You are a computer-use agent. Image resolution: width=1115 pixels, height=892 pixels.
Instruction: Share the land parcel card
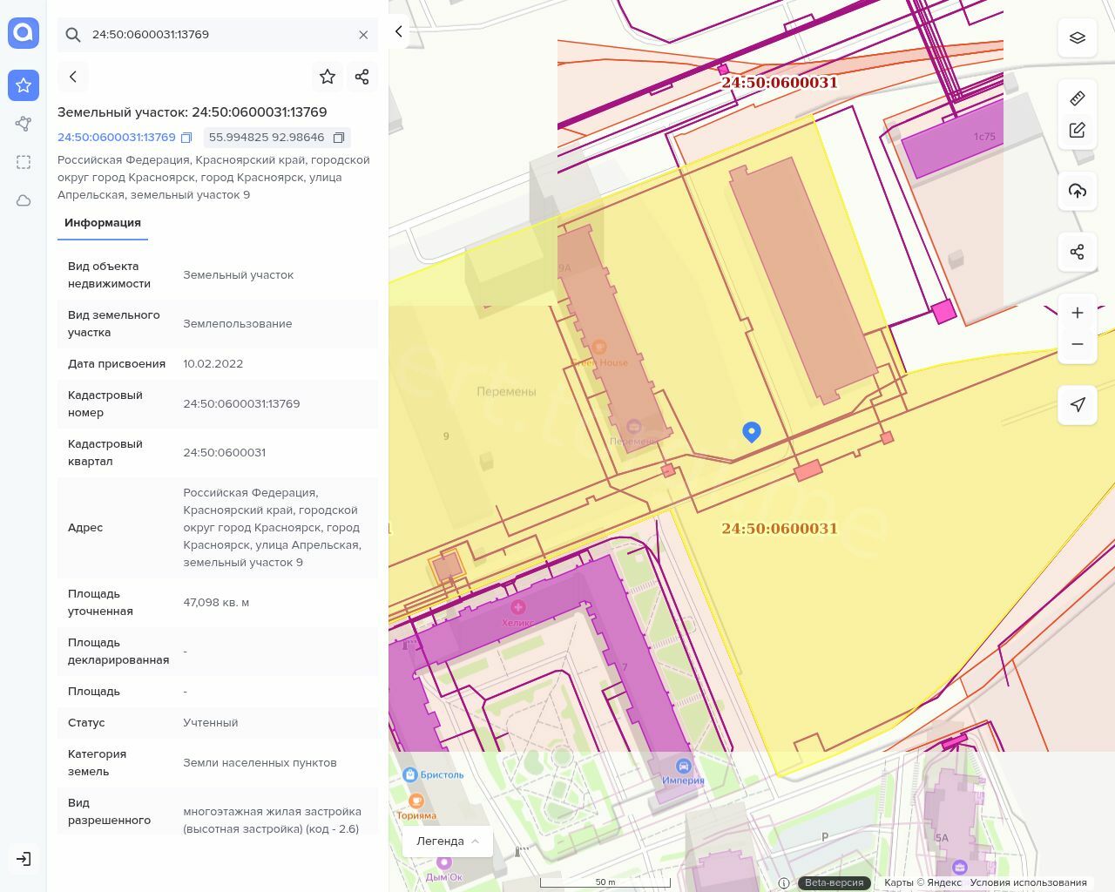click(x=362, y=77)
